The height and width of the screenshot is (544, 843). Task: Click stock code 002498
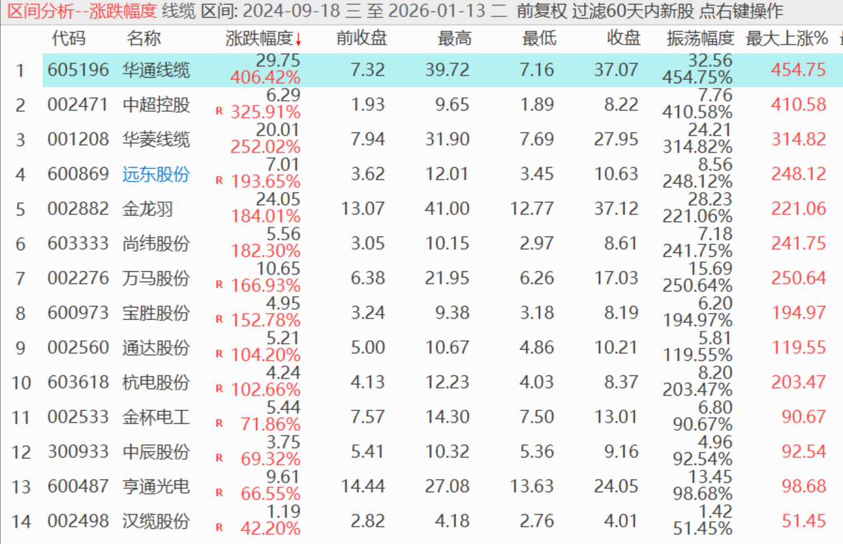pyautogui.click(x=78, y=521)
